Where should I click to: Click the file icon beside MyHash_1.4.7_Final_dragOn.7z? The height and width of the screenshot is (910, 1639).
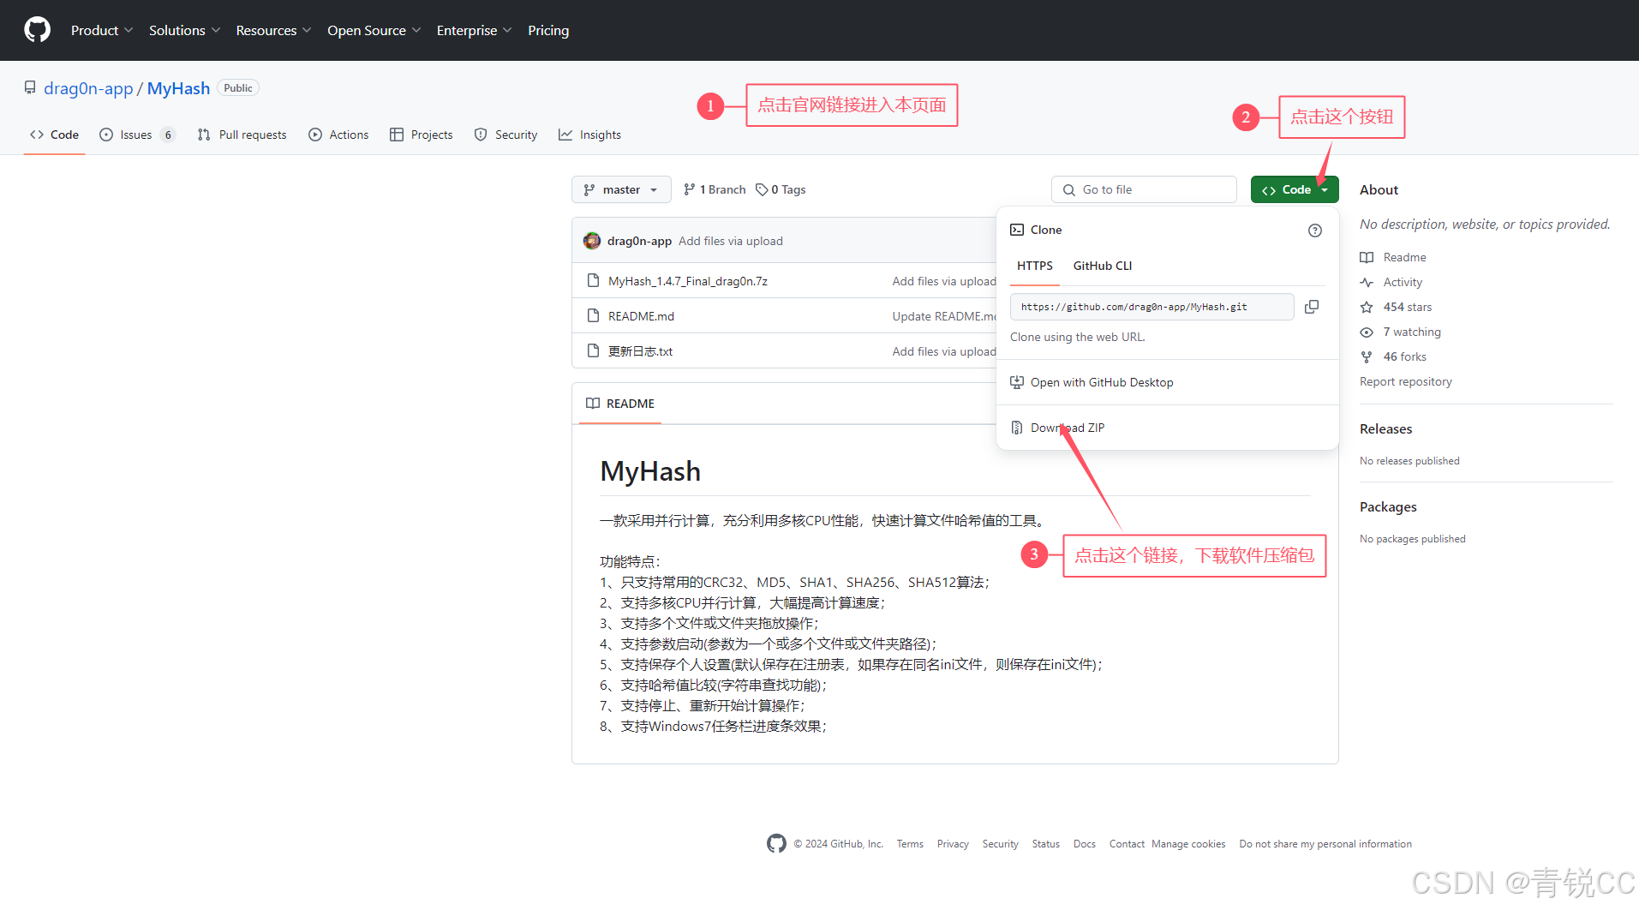(x=593, y=281)
